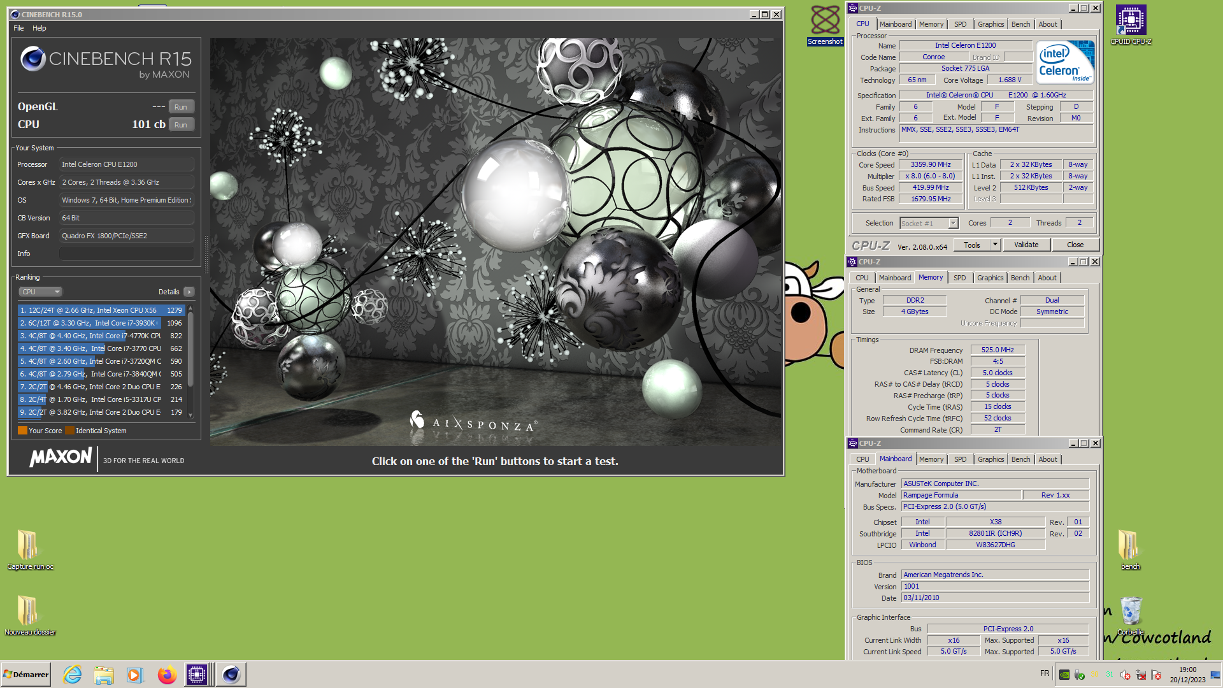The height and width of the screenshot is (688, 1223).
Task: Open Memory tab in bottom CPU-Z window
Action: [931, 459]
